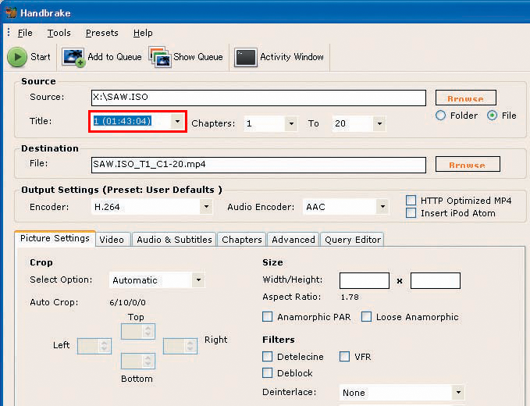Click the Activity Window label
The image size is (530, 406).
(292, 57)
